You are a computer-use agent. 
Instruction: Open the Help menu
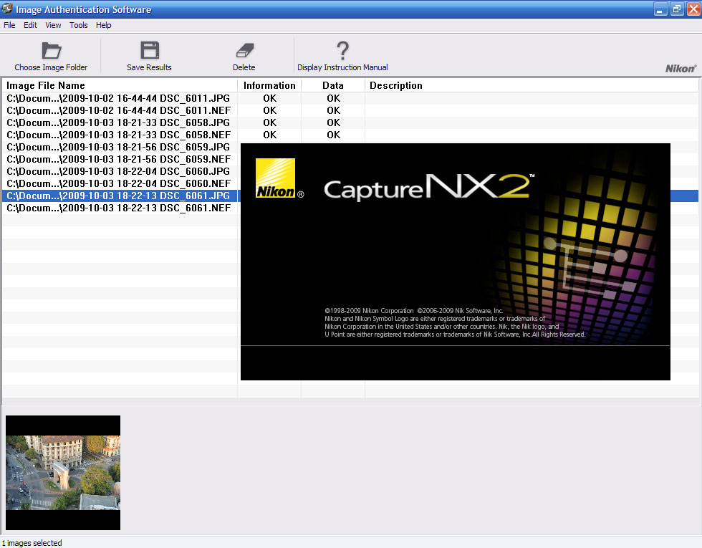(x=103, y=25)
